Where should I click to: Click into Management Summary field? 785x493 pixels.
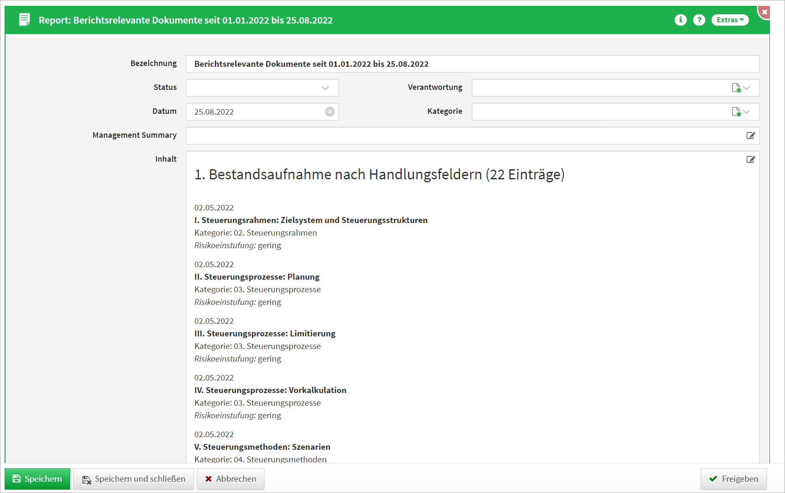point(462,136)
